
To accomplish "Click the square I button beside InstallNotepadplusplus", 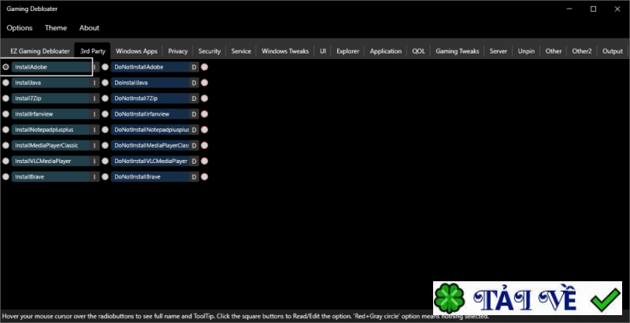I will (x=94, y=130).
